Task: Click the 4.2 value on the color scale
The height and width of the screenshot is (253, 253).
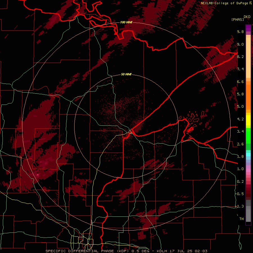Action: click(x=240, y=119)
